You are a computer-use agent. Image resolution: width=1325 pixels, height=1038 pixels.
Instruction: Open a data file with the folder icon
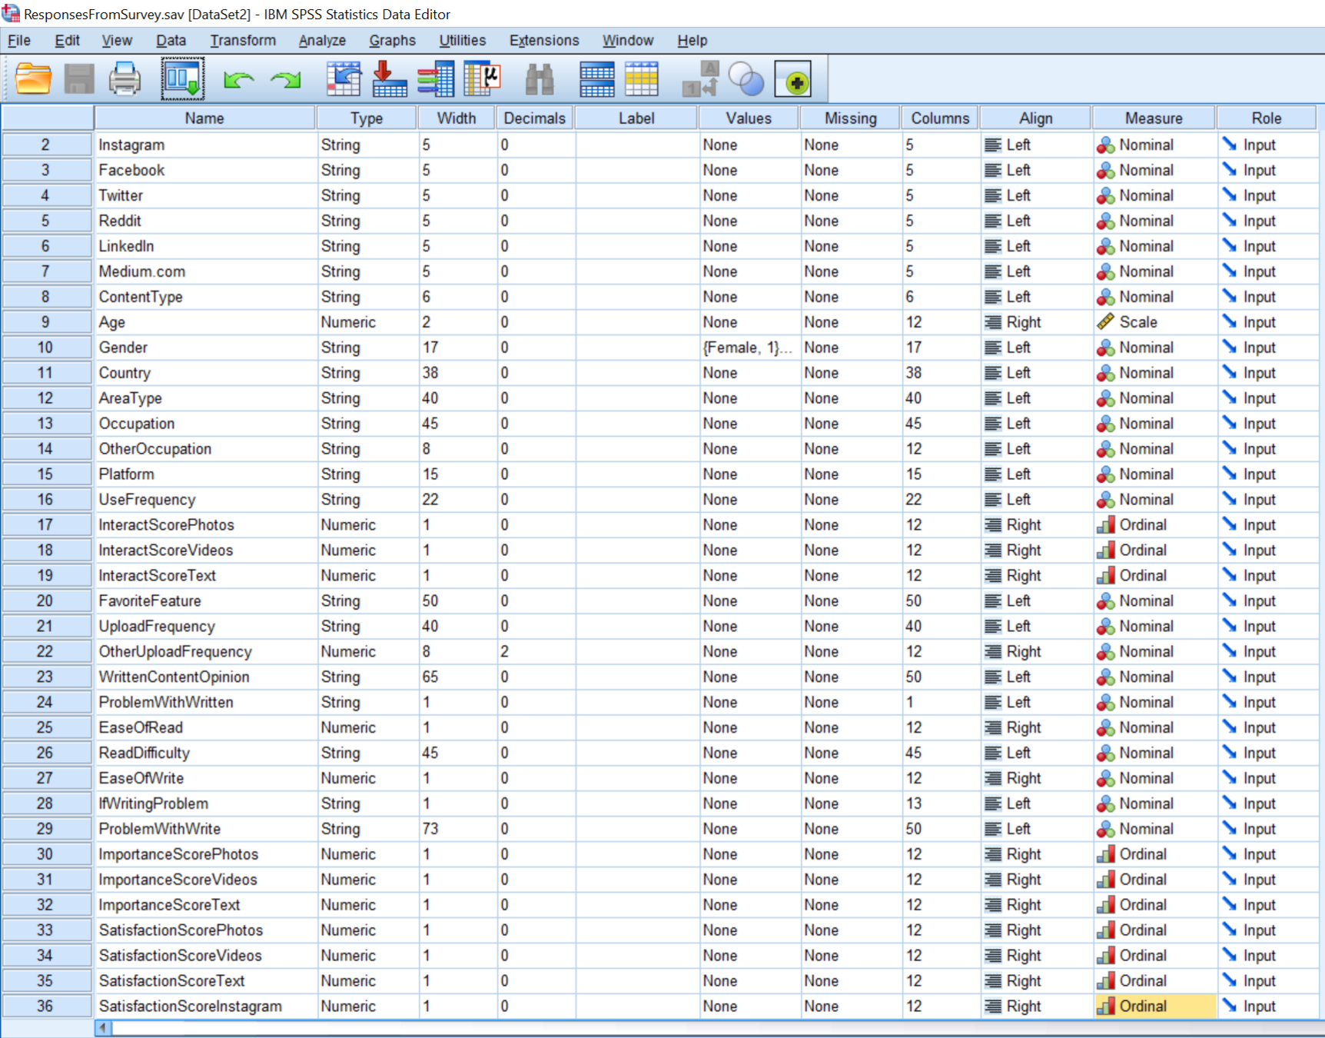tap(33, 79)
